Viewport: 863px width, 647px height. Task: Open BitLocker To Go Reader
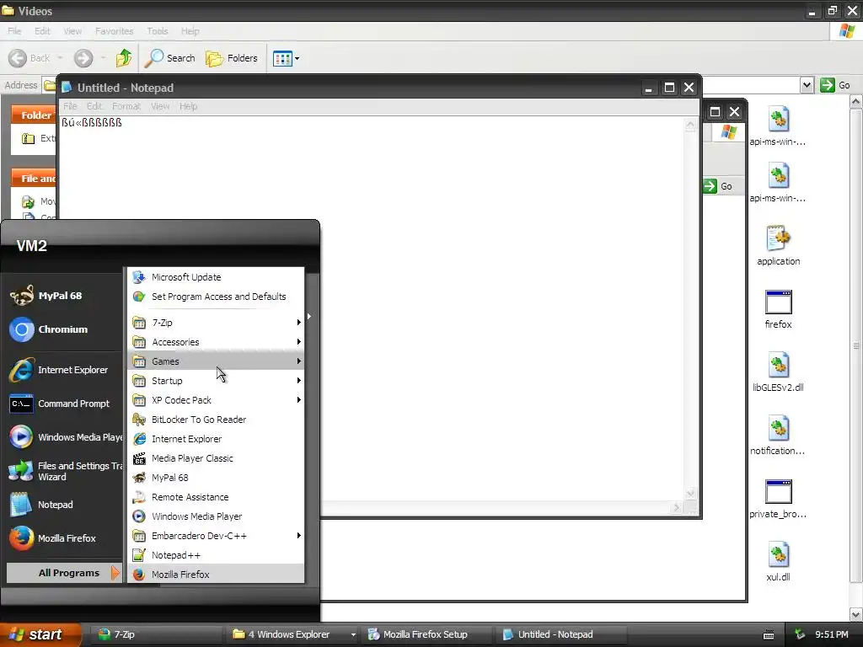click(x=216, y=420)
